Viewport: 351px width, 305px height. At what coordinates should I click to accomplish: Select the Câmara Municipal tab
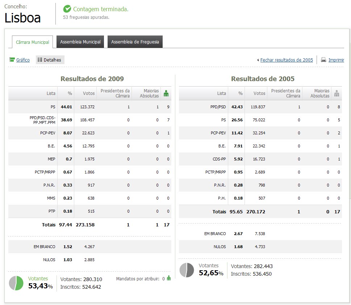(33, 42)
